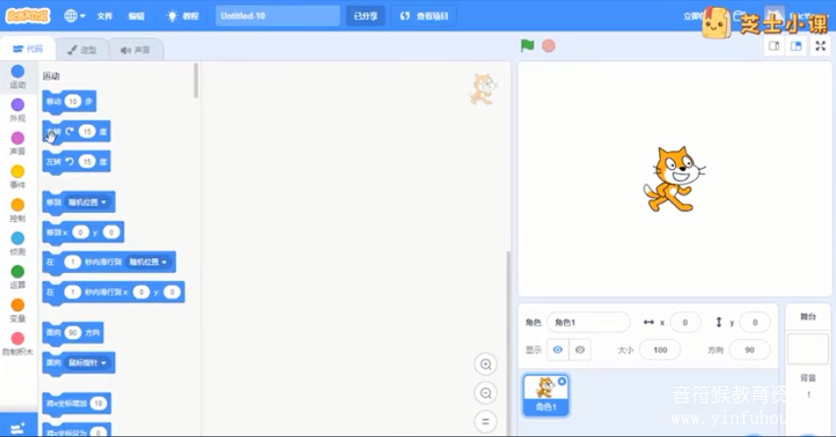This screenshot has width=836, height=437.
Task: Select the 运算 block category
Action: tap(18, 277)
